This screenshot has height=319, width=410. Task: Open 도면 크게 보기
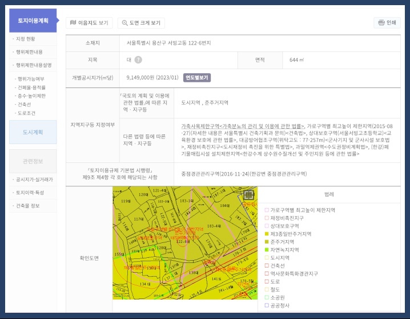click(141, 23)
